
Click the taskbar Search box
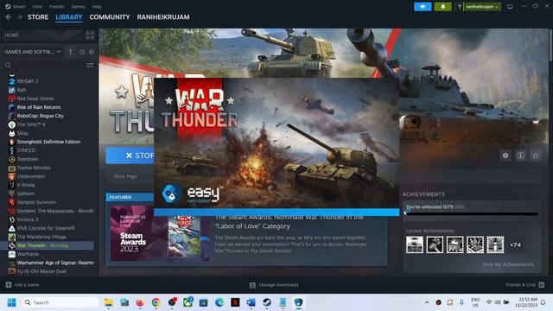click(x=60, y=302)
